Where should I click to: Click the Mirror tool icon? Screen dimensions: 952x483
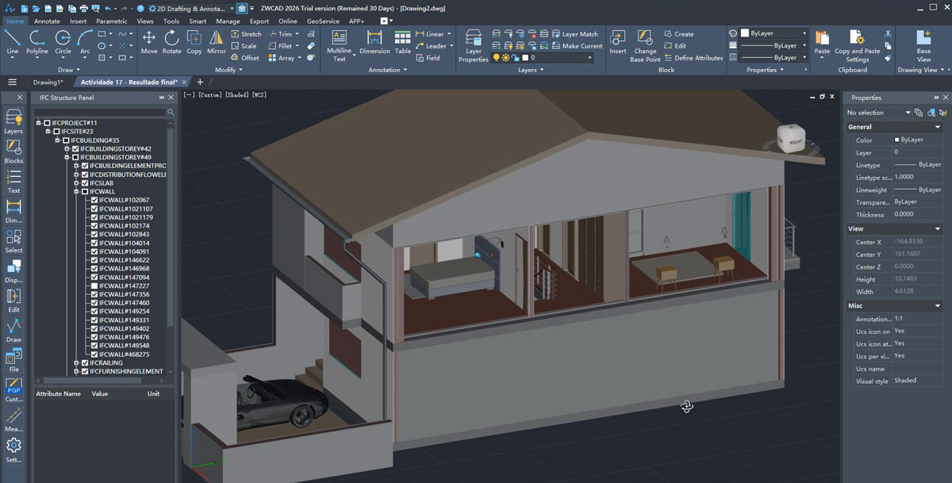click(x=217, y=41)
